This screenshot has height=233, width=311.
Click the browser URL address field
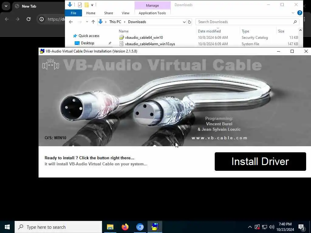coord(56,19)
